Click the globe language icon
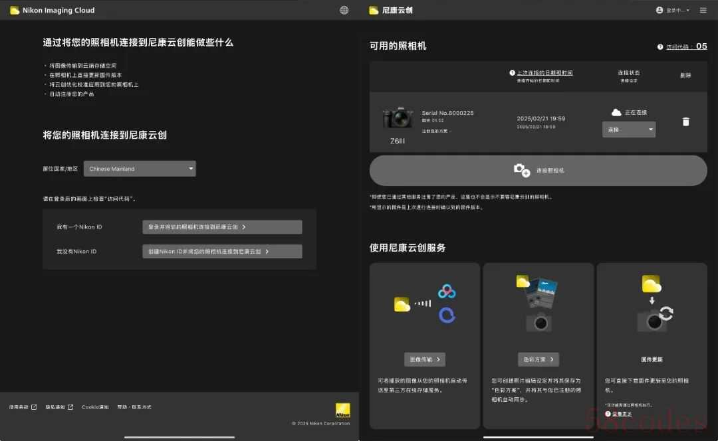Screen dimensions: 718x441 tap(344, 10)
